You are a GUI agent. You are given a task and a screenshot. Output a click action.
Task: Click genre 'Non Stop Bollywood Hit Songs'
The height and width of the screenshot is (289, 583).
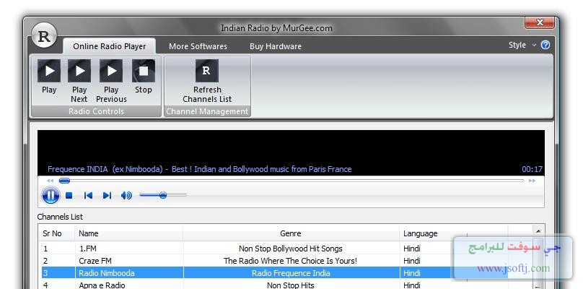[291, 249]
